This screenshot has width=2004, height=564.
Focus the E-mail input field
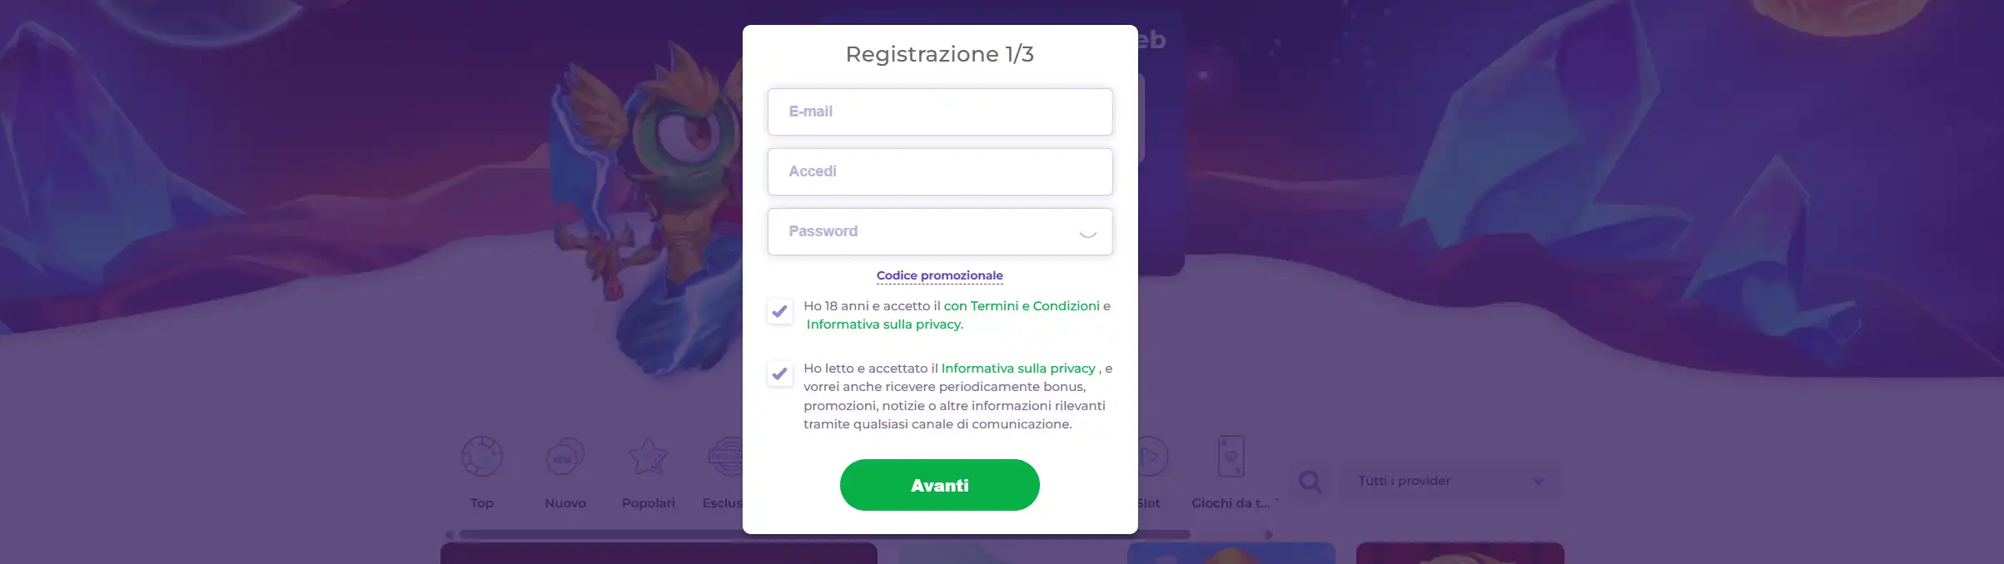[939, 111]
